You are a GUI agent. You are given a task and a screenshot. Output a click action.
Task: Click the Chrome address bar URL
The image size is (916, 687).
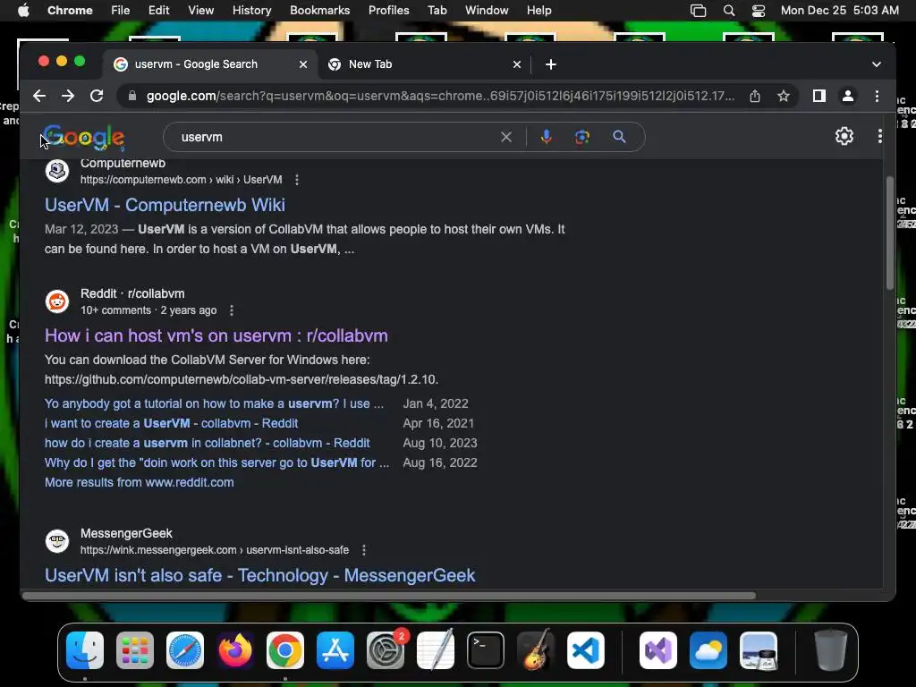point(440,96)
